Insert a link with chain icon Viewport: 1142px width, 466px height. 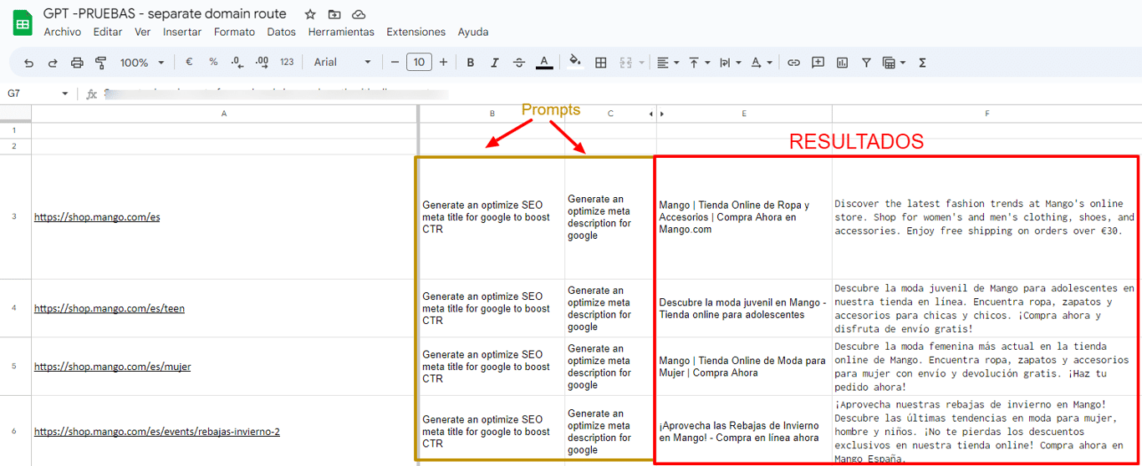click(793, 63)
